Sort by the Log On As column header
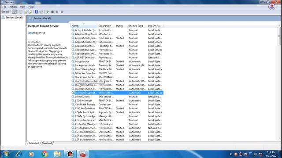282x158 pixels. [x=155, y=25]
